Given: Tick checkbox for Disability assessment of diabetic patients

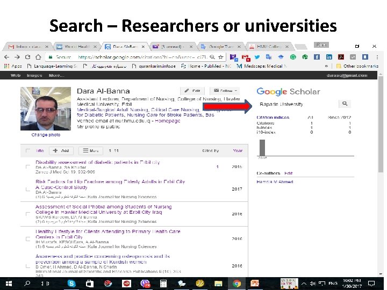Looking at the screenshot, I should click(x=27, y=167).
